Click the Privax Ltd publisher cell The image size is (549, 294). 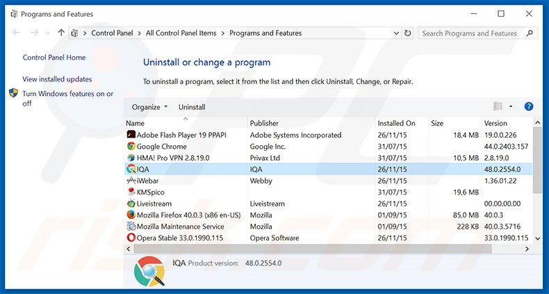[x=265, y=158]
